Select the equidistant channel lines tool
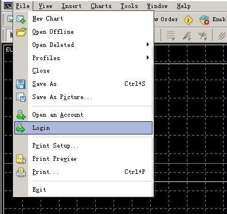 222,35
